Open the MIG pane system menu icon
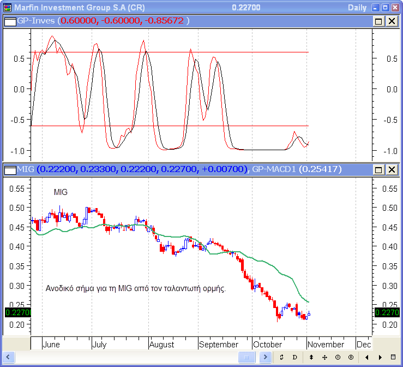The image size is (403, 367). (9, 170)
